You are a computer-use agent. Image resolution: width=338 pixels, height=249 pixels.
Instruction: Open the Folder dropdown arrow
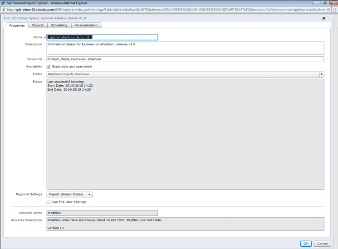click(x=322, y=74)
